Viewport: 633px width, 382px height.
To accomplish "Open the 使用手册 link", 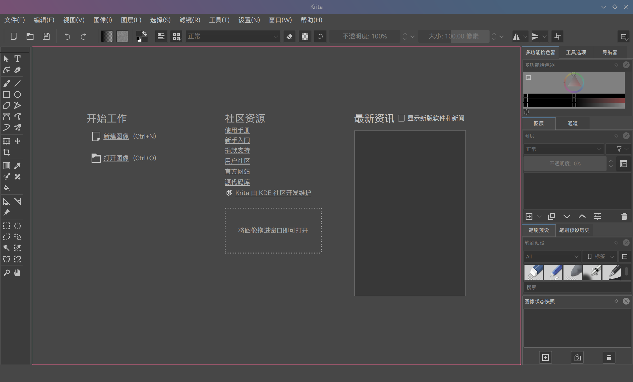I will 237,130.
